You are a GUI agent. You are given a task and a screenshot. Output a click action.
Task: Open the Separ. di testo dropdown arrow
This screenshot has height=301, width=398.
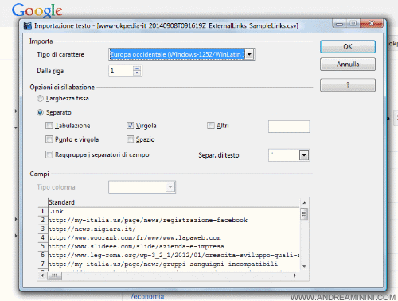pos(304,155)
